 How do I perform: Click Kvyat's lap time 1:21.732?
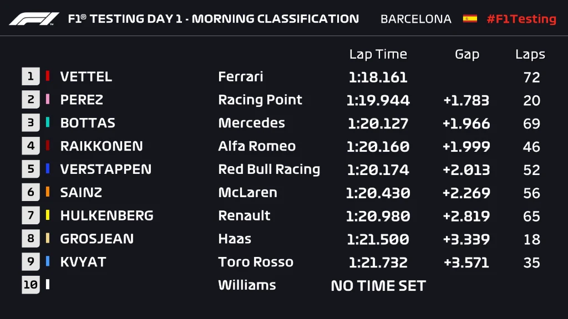click(378, 263)
